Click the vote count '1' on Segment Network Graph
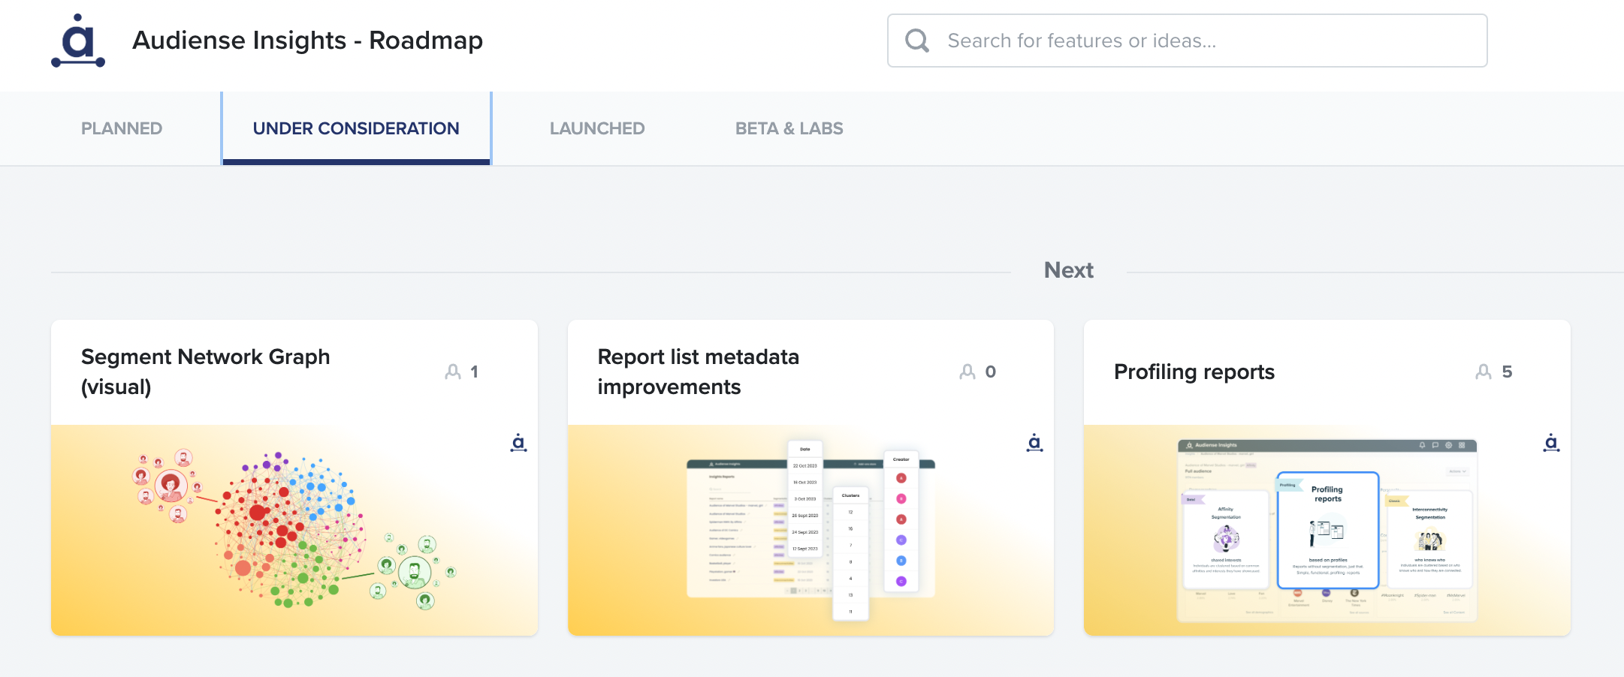 click(474, 372)
